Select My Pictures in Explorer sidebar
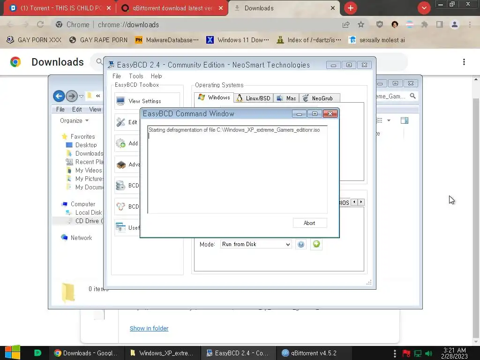The image size is (480, 360). coord(85,179)
